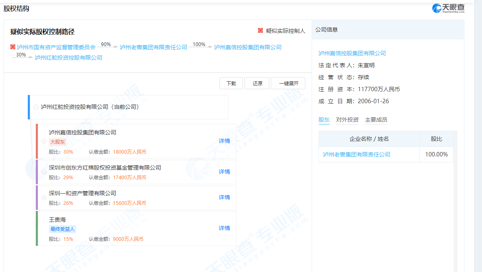This screenshot has width=482, height=272.
Task: Click the 大股东 tag badge
Action: tap(57, 142)
